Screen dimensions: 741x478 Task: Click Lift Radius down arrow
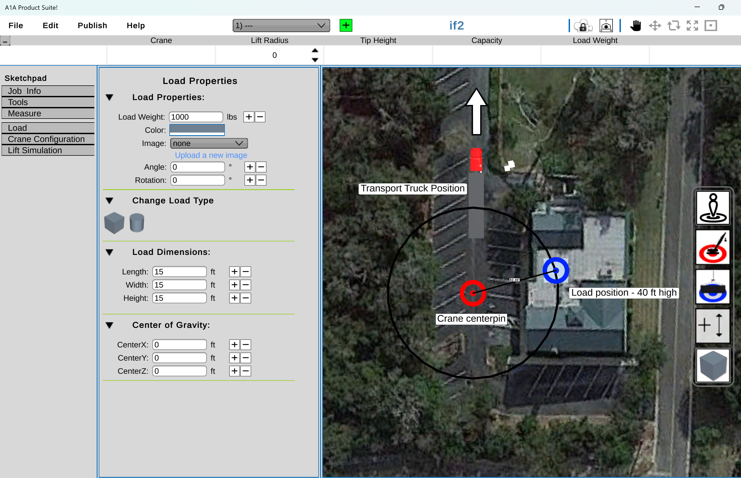[315, 60]
